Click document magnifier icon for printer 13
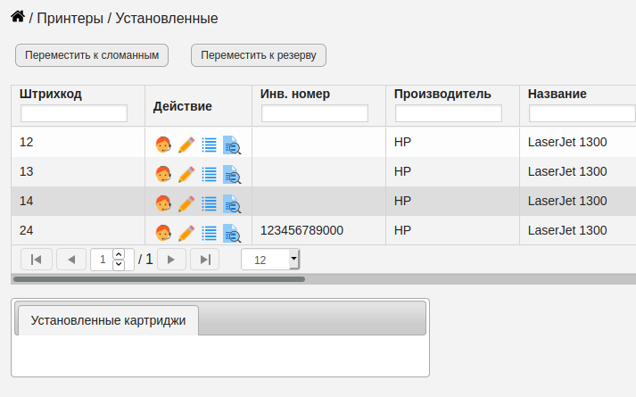This screenshot has width=636, height=397. (232, 174)
